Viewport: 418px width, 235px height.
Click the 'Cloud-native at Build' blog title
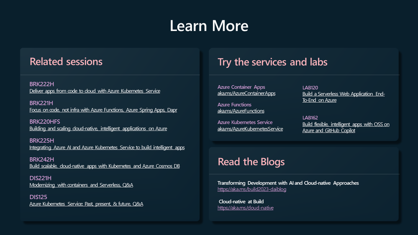pos(241,202)
